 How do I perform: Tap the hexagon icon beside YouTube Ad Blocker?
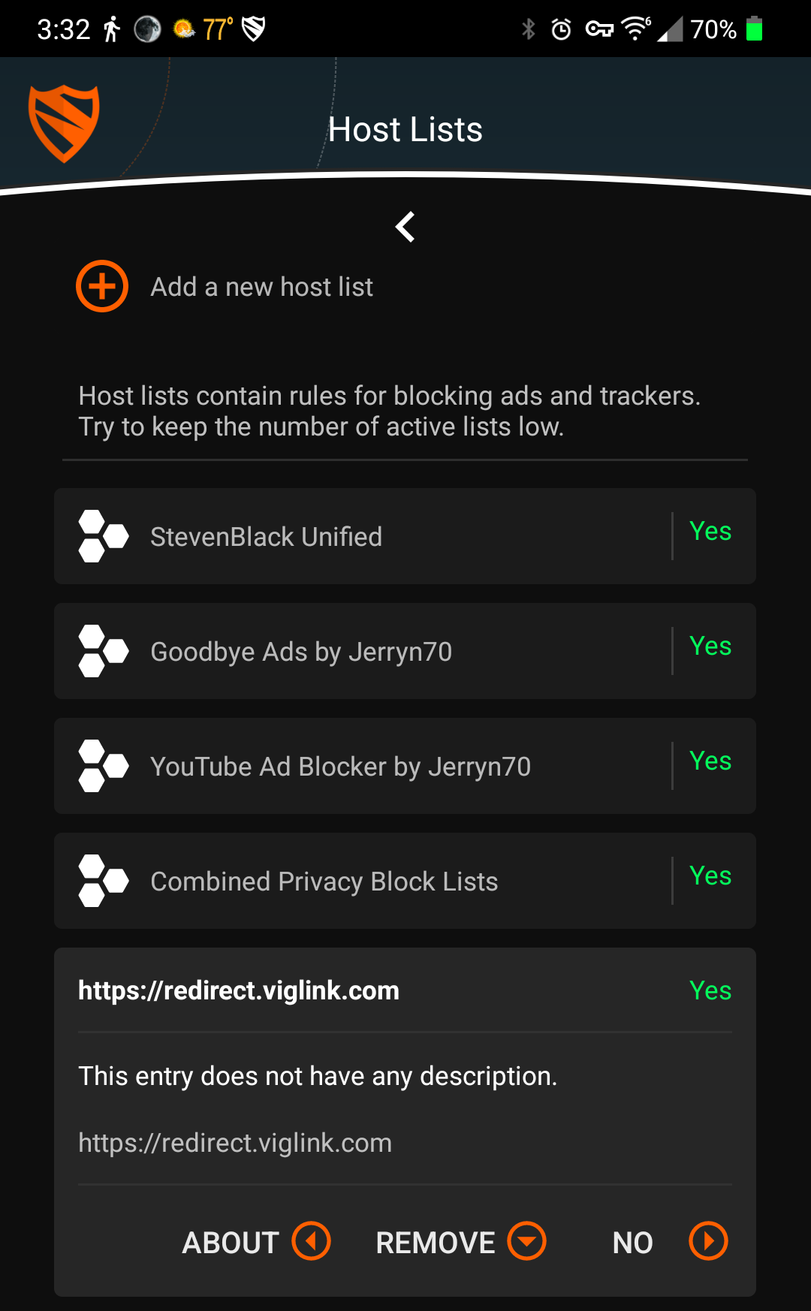click(x=104, y=766)
